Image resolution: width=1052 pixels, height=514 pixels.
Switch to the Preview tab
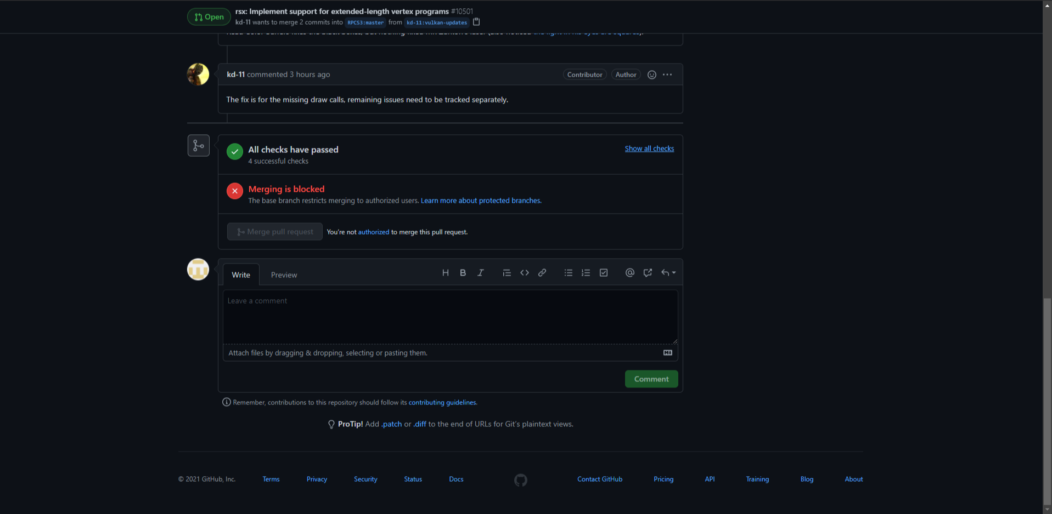point(284,275)
